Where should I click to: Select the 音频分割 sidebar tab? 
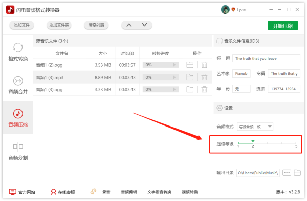click(x=18, y=150)
